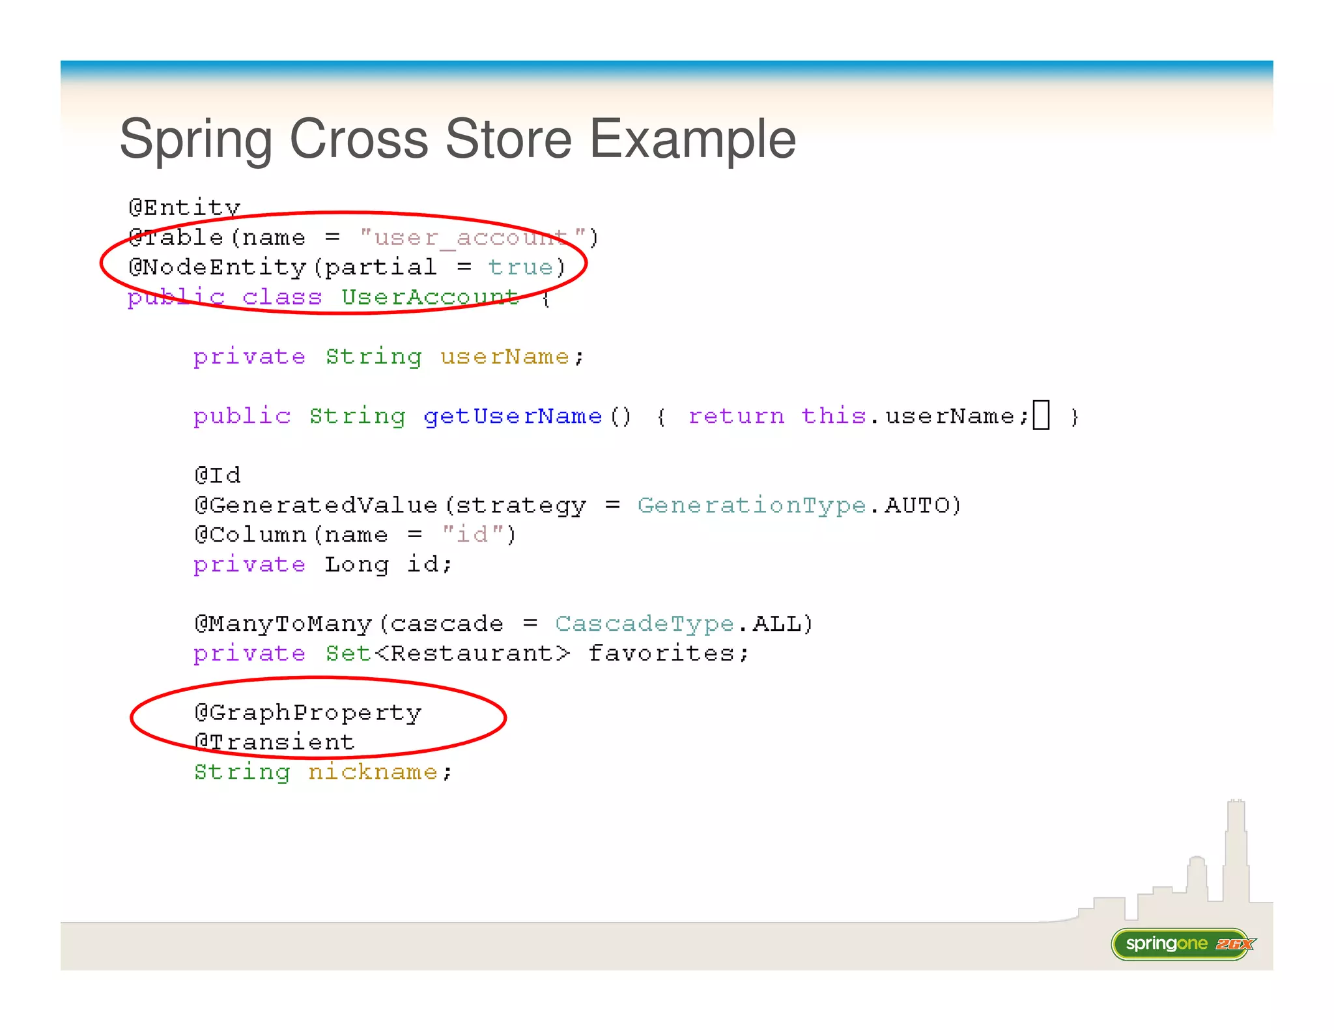This screenshot has width=1334, height=1031.
Task: Click the "@GraphProperty" annotation
Action: (x=307, y=712)
